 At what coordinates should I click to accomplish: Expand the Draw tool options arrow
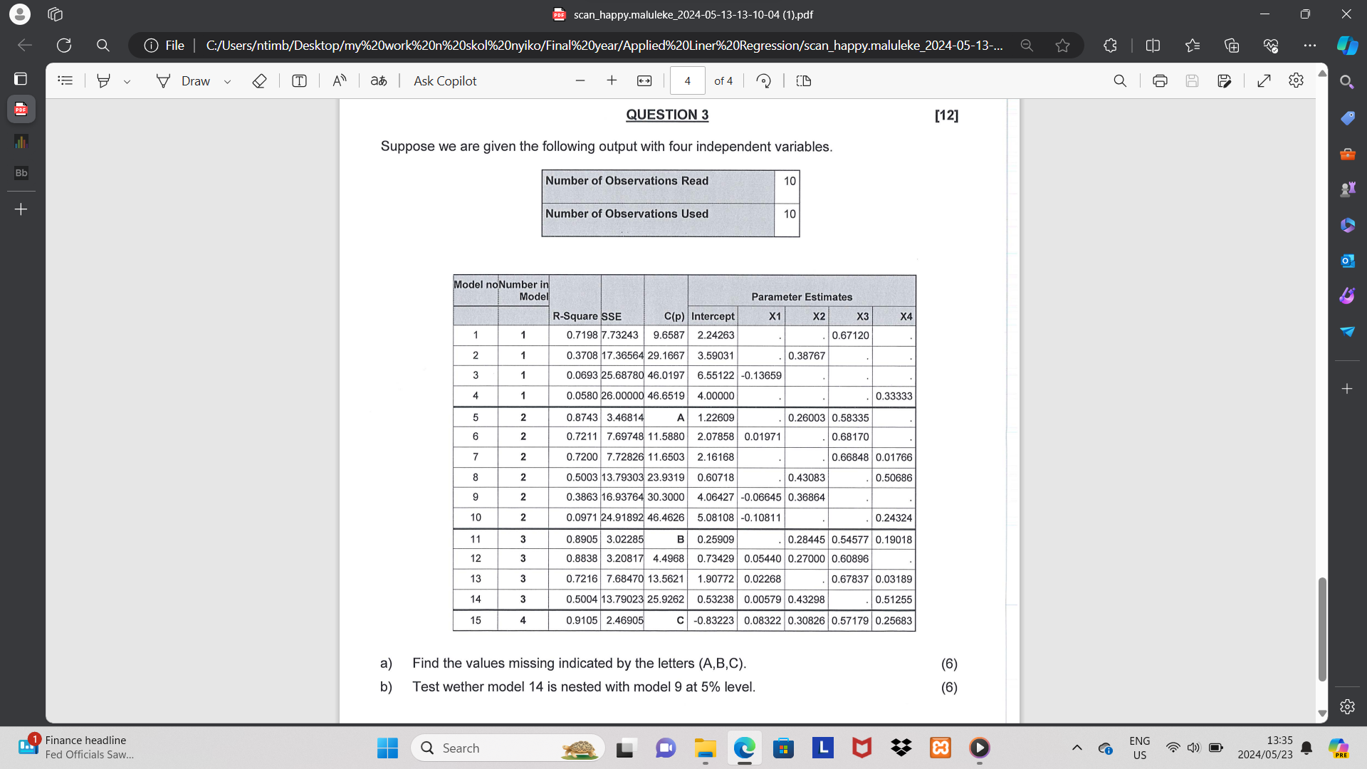coord(227,82)
